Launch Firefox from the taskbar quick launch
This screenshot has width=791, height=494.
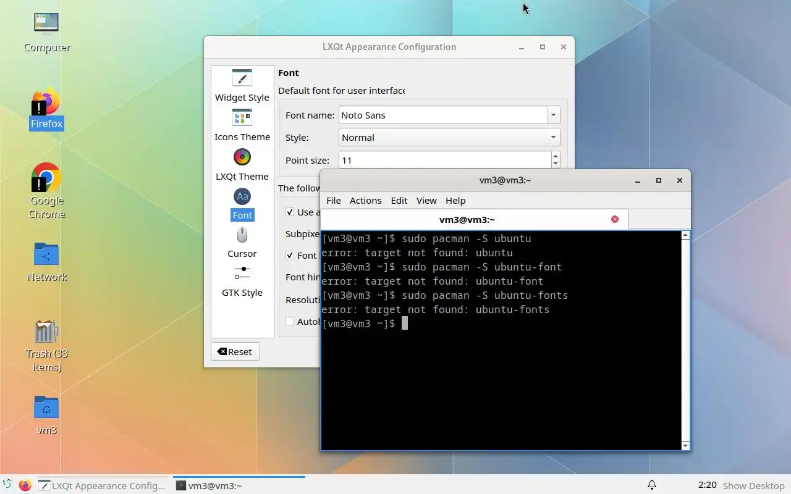pos(25,485)
